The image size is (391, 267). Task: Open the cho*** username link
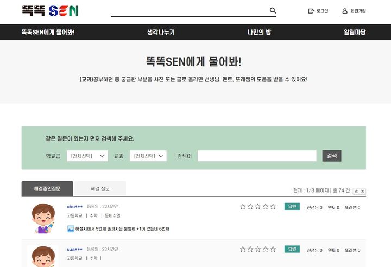click(74, 206)
